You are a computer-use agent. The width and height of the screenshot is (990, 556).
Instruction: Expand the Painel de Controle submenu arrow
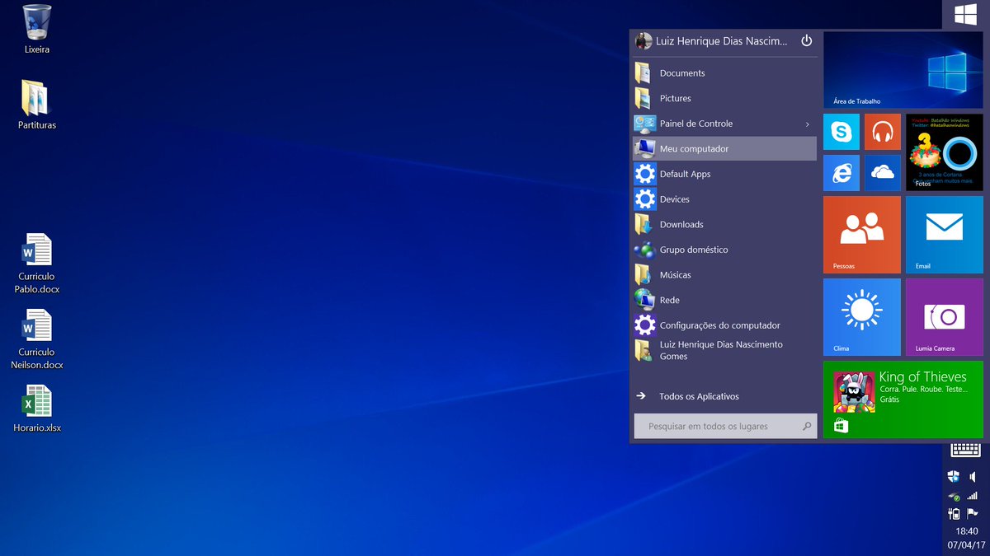807,124
